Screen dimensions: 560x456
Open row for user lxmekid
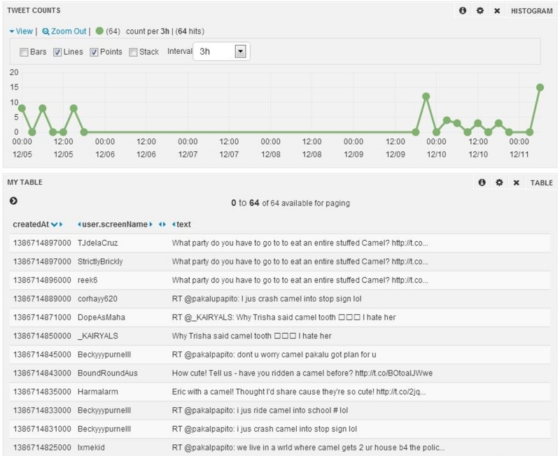tap(280, 448)
